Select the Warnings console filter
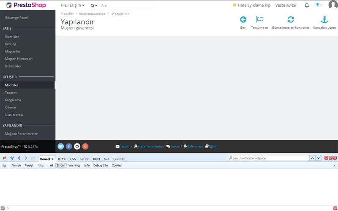This screenshot has width=338, height=211. click(x=74, y=165)
